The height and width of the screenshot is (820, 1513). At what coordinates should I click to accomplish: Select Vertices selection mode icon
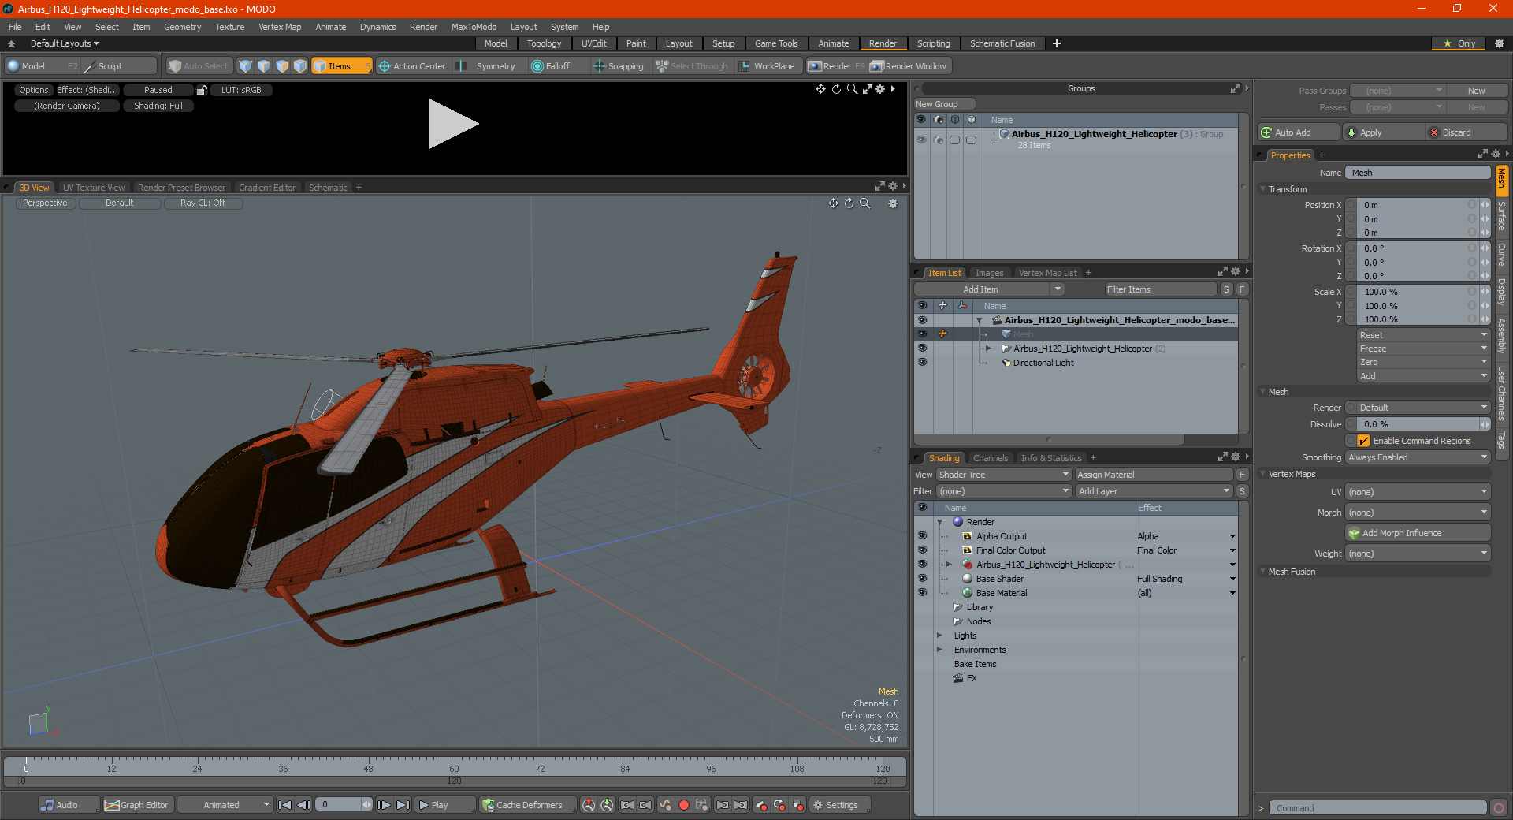click(x=246, y=66)
